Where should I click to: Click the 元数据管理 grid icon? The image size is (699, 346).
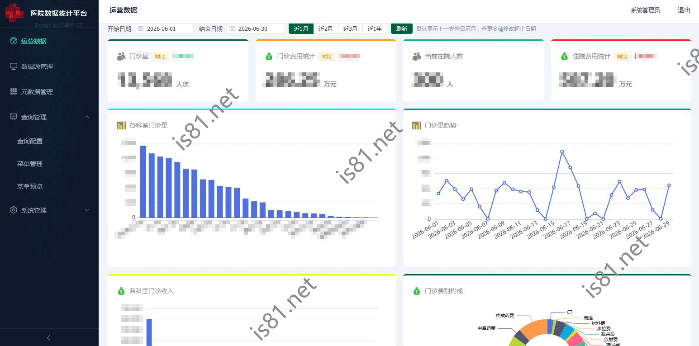click(x=14, y=92)
